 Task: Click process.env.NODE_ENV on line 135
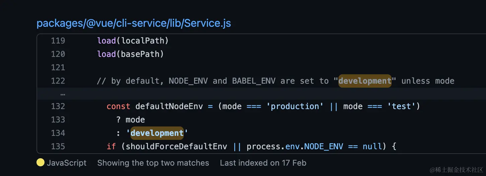[295, 147]
